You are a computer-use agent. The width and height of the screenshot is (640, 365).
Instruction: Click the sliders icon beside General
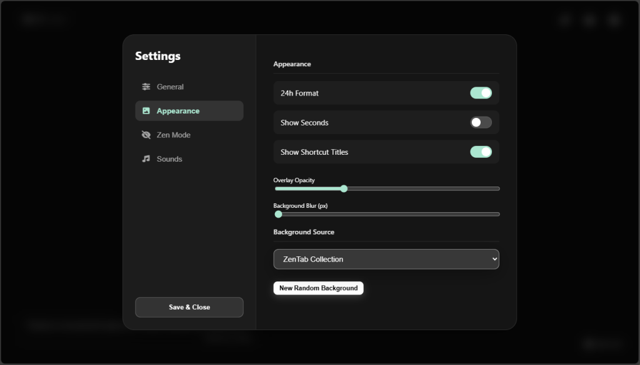pyautogui.click(x=146, y=87)
